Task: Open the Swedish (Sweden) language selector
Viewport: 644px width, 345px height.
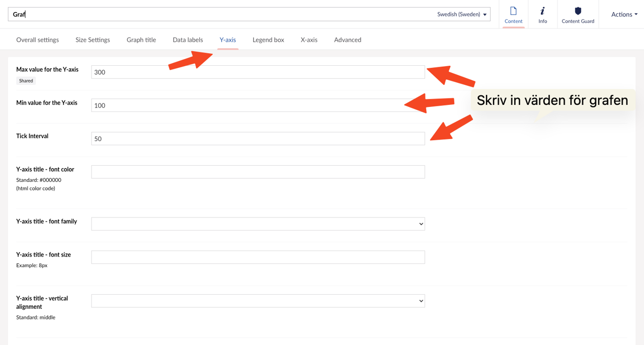Action: point(461,15)
